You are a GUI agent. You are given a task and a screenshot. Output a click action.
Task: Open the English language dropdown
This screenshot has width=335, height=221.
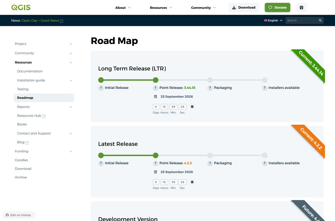point(273,20)
